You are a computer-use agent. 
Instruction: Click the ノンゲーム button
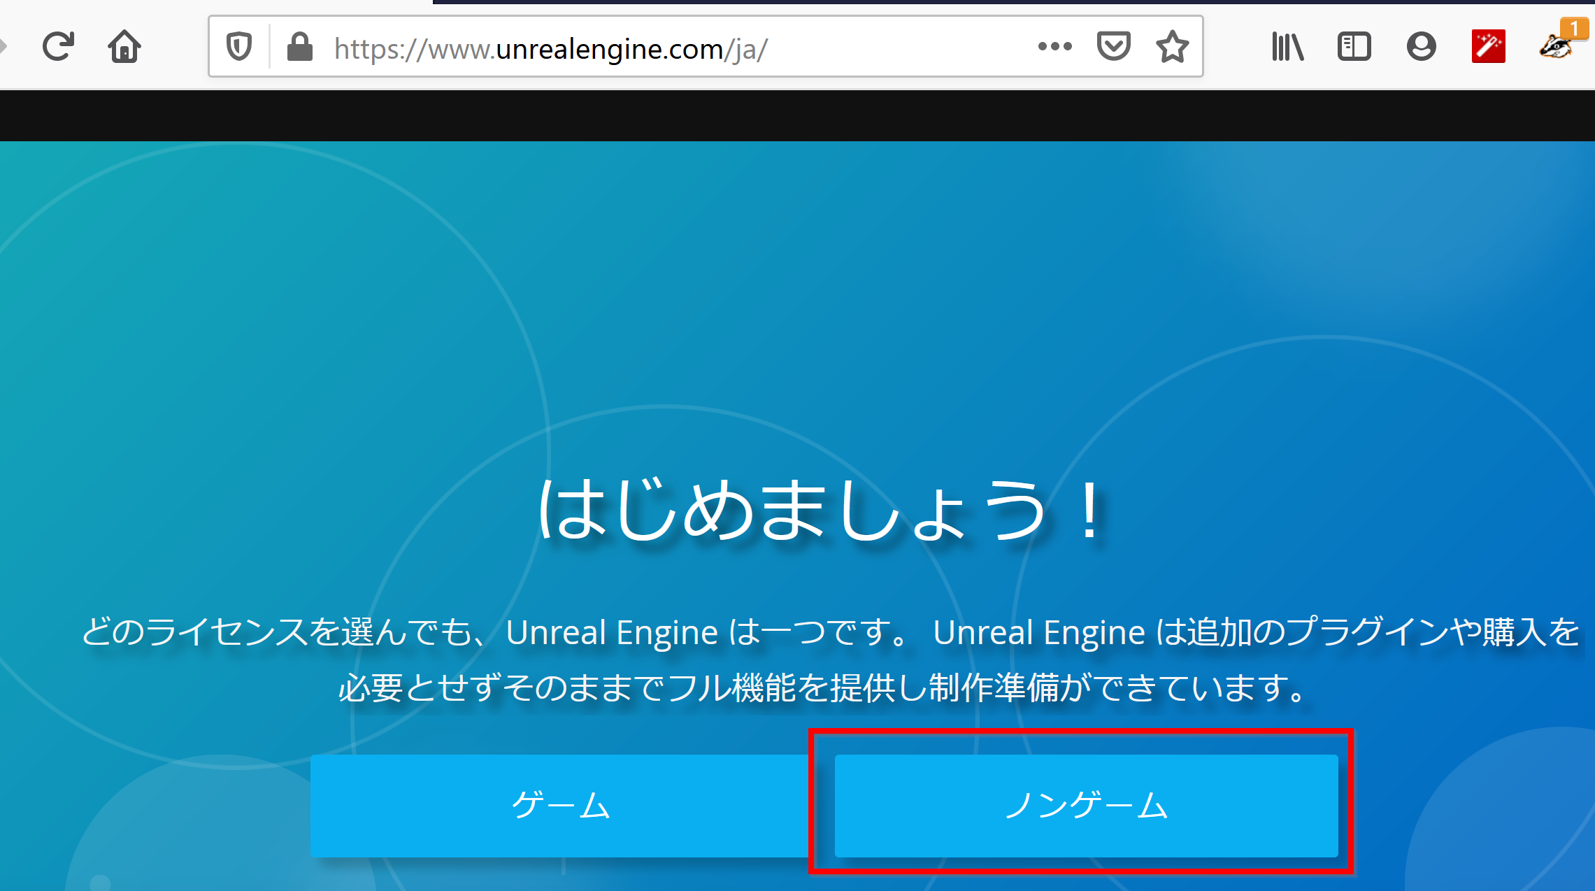(1086, 806)
